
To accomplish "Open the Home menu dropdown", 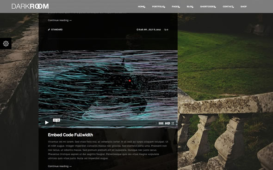I will [x=142, y=6].
